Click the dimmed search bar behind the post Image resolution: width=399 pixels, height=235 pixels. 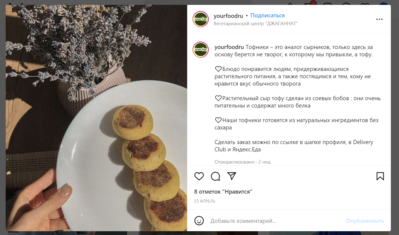click(198, 2)
